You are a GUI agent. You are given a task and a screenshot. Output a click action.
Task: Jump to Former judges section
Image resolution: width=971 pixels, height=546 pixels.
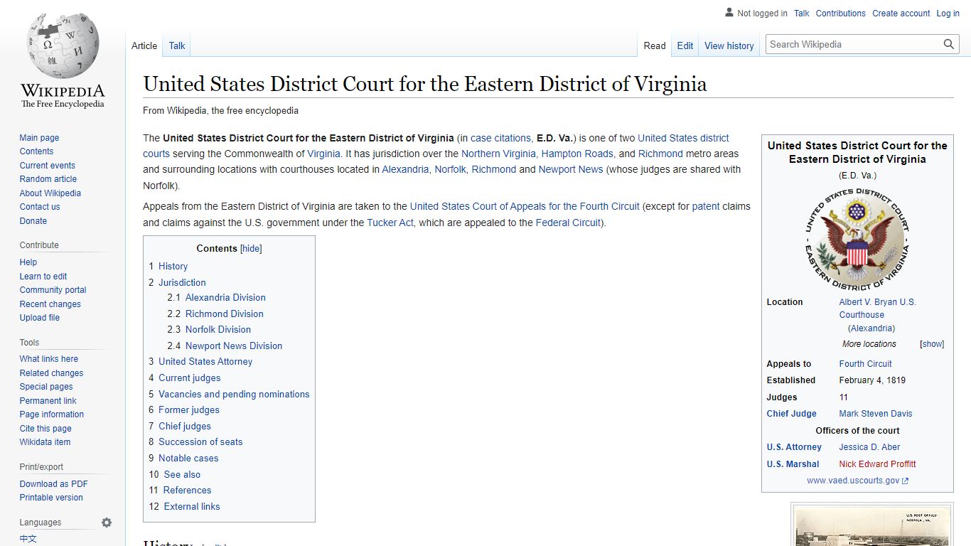[x=189, y=410]
